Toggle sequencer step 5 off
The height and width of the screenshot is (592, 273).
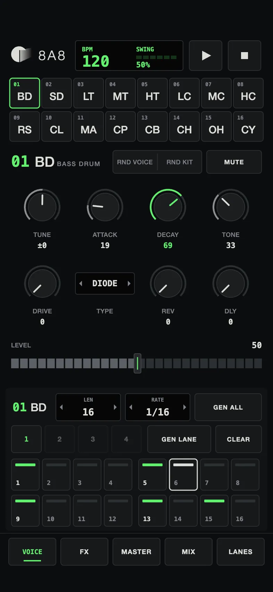coord(152,475)
